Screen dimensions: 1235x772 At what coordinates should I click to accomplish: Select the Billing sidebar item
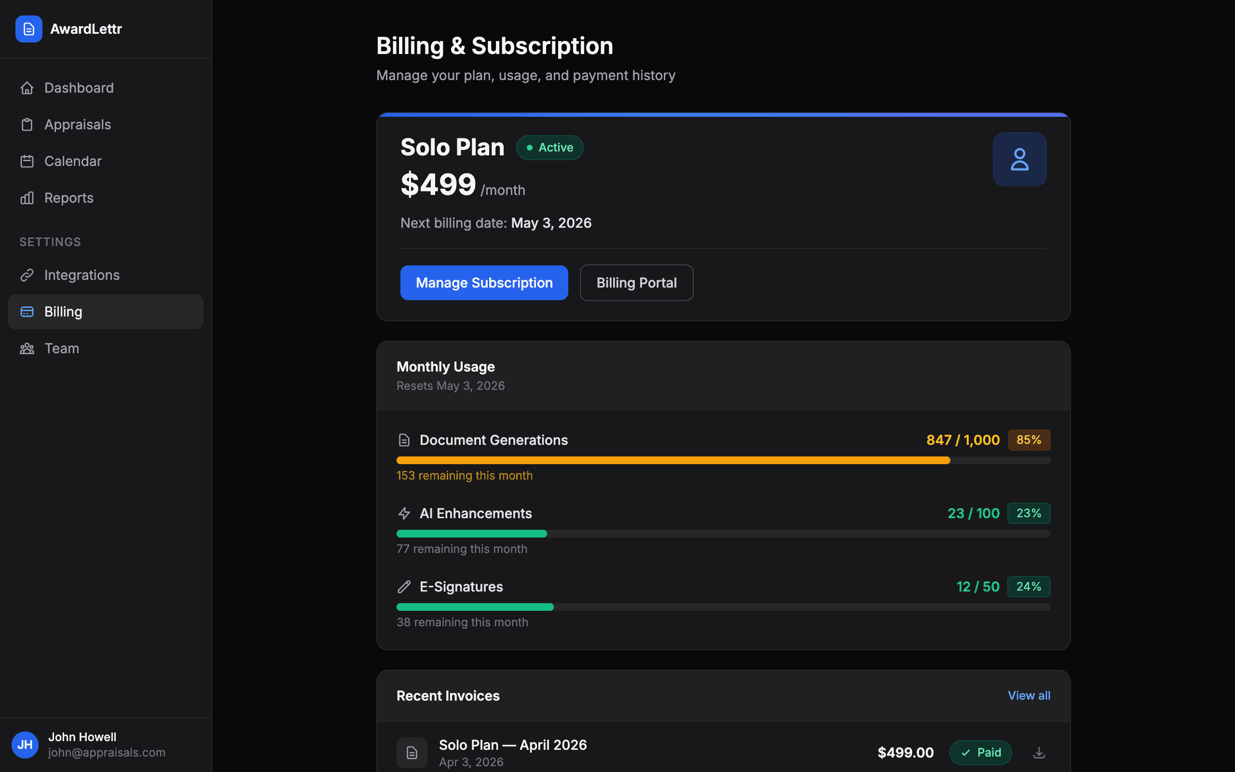106,312
